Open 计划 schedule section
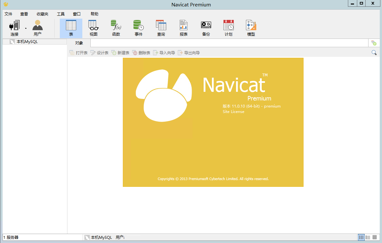The width and height of the screenshot is (382, 243). pos(229,28)
